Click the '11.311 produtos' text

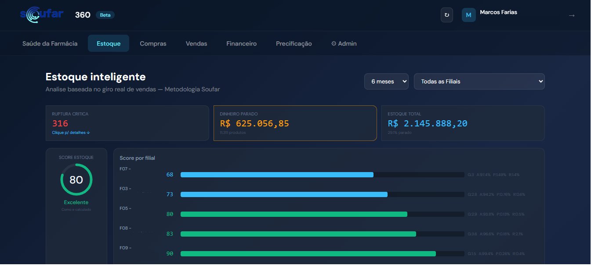pos(233,132)
